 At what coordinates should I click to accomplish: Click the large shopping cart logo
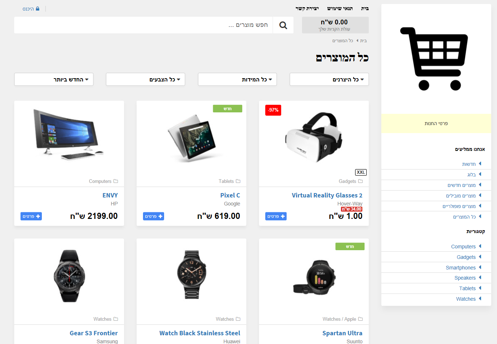(434, 59)
